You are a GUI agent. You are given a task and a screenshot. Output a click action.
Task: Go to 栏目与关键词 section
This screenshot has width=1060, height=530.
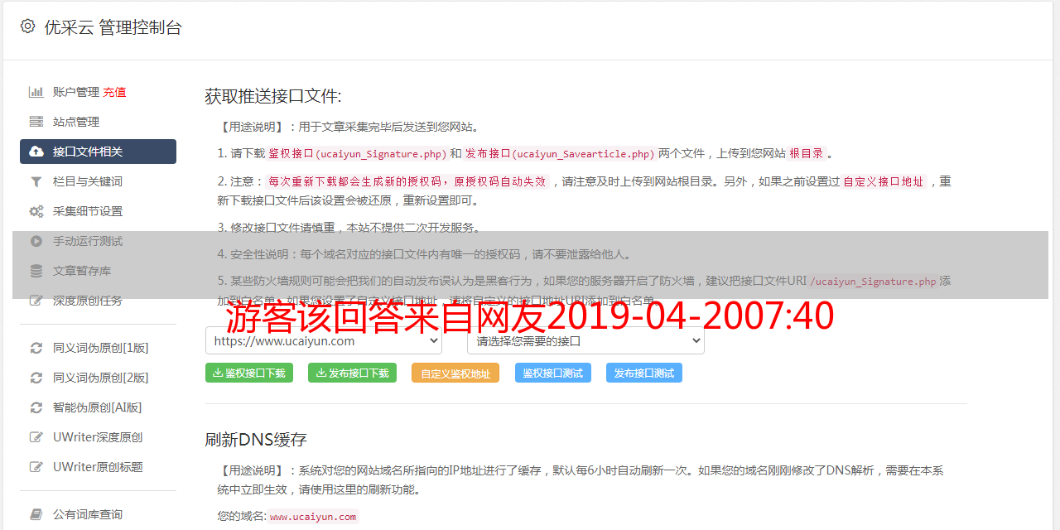pos(98,181)
